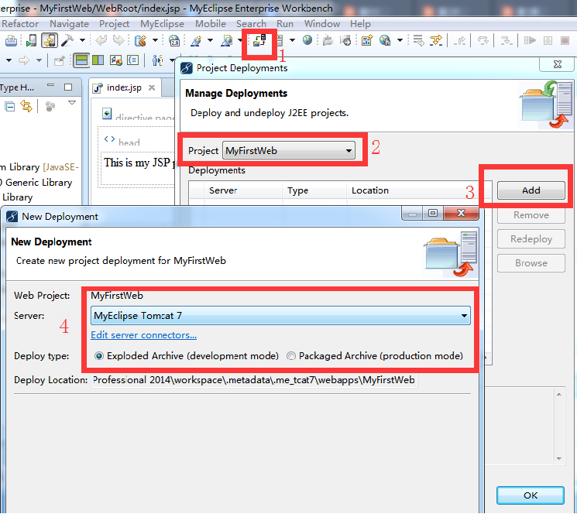Click the Edit server connectors link
The height and width of the screenshot is (514, 577).
click(143, 335)
